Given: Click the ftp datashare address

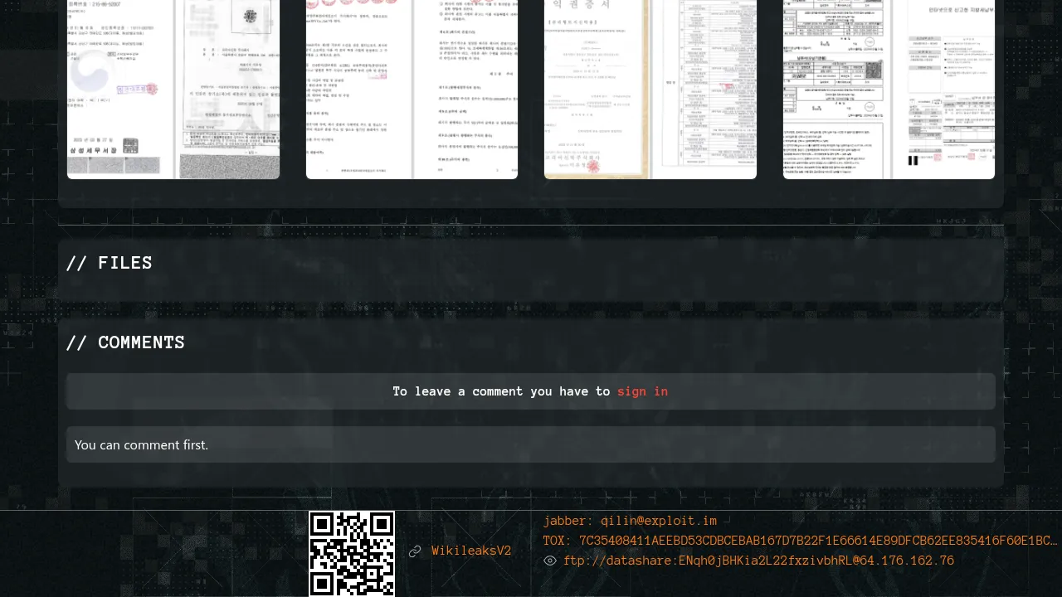Looking at the screenshot, I should 758,561.
